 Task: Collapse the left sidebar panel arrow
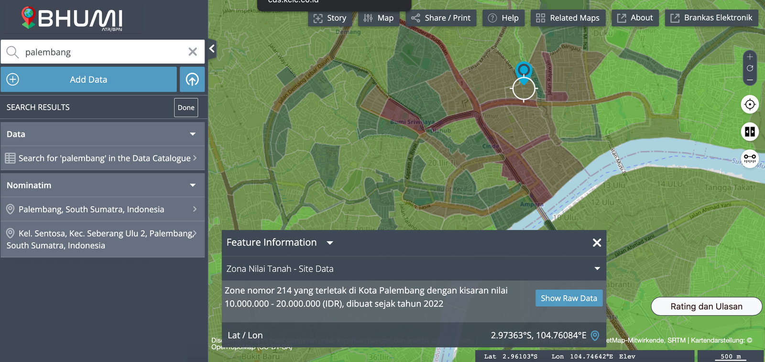click(212, 48)
